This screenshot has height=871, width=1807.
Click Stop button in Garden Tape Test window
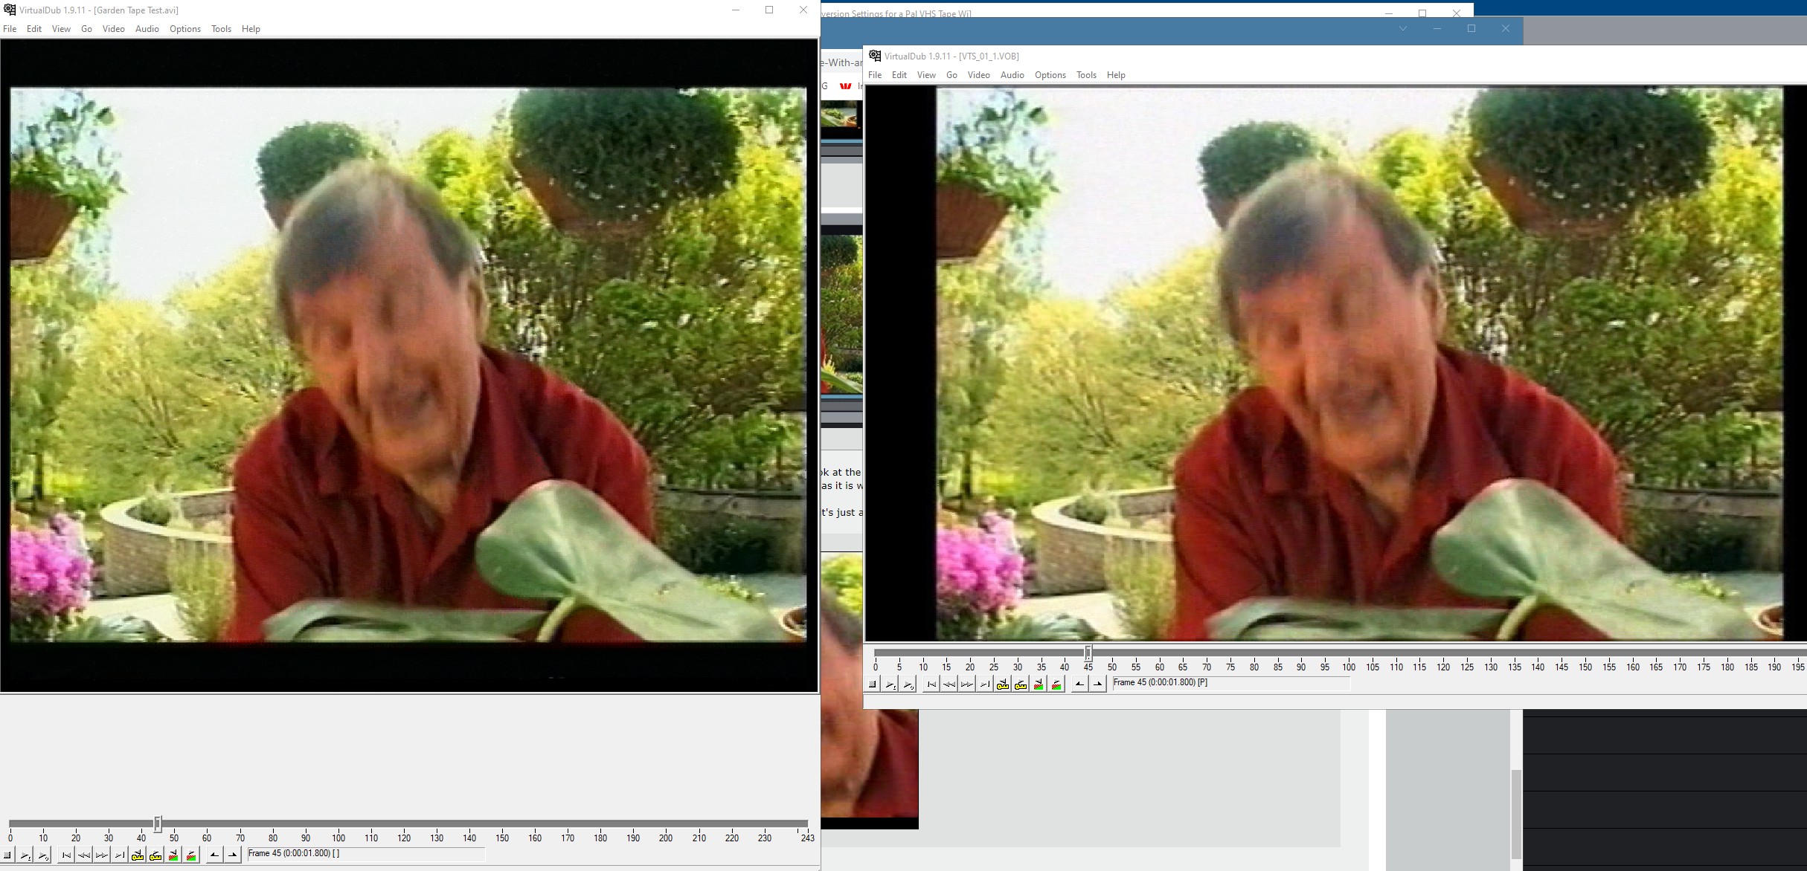click(7, 855)
